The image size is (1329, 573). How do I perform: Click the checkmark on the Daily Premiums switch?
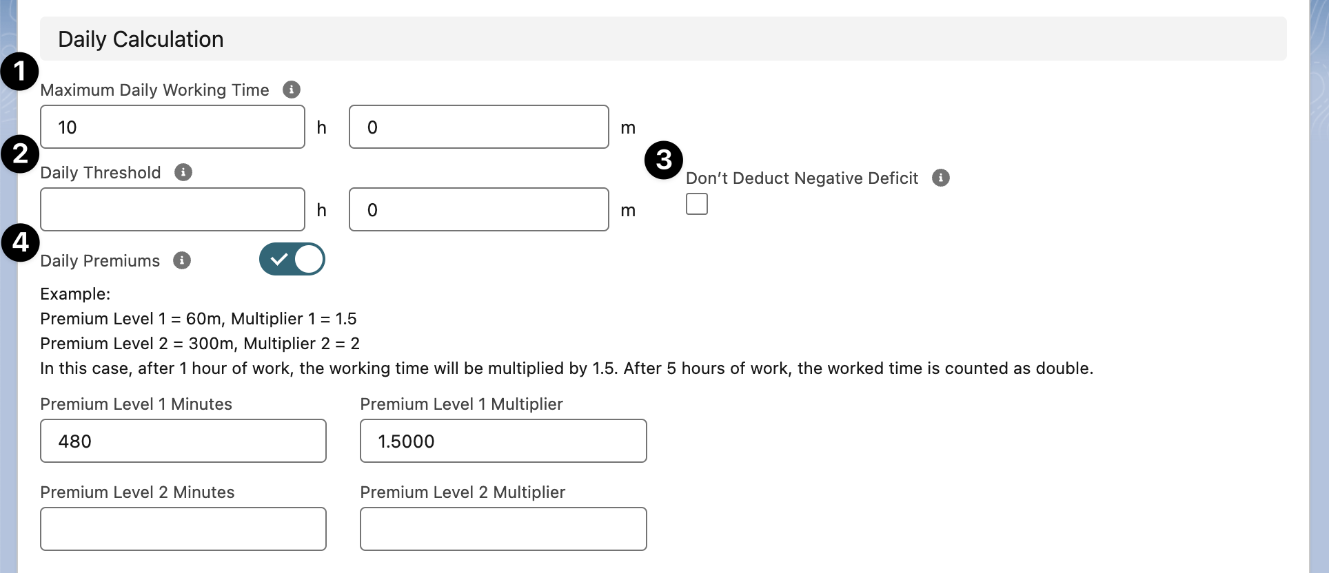tap(280, 259)
